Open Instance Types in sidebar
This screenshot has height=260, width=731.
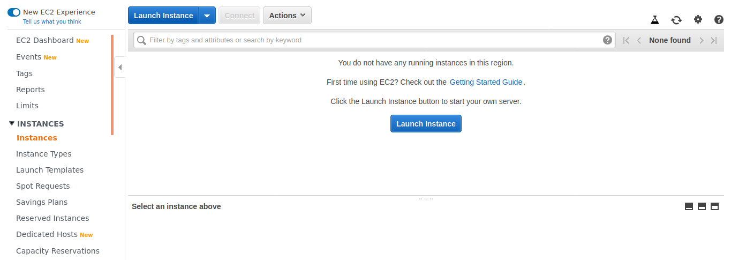click(43, 154)
